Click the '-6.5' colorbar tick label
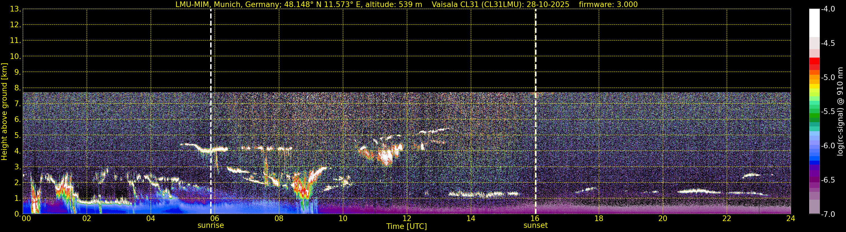Screen dimensions: 846x232 [827, 180]
